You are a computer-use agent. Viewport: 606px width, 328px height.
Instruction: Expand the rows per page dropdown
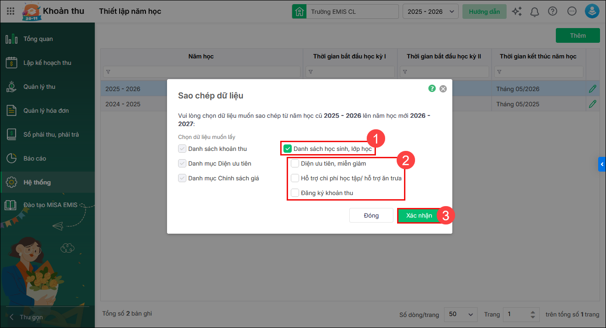(461, 314)
